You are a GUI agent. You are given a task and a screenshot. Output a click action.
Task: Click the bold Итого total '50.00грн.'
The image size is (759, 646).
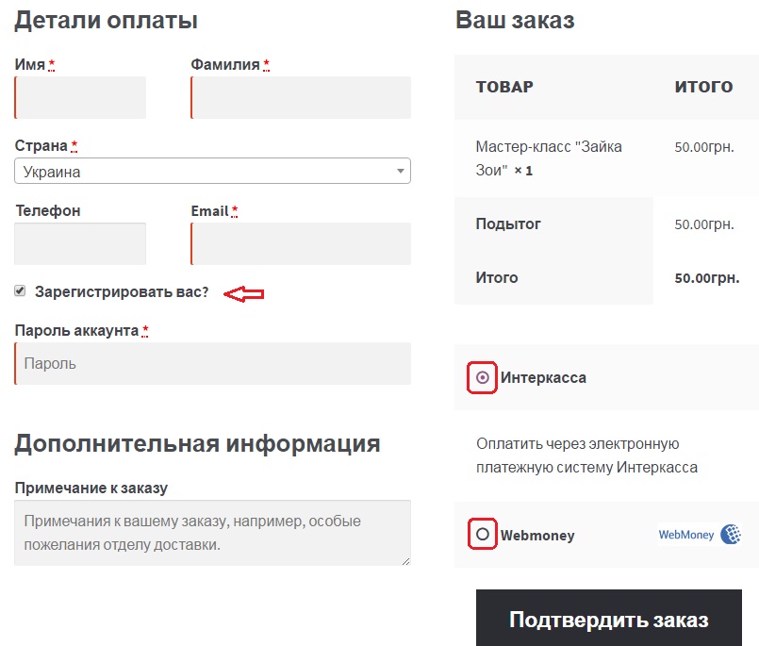pos(707,278)
